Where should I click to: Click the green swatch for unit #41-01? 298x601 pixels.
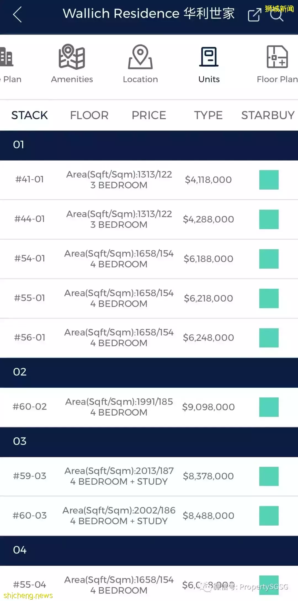tap(269, 180)
